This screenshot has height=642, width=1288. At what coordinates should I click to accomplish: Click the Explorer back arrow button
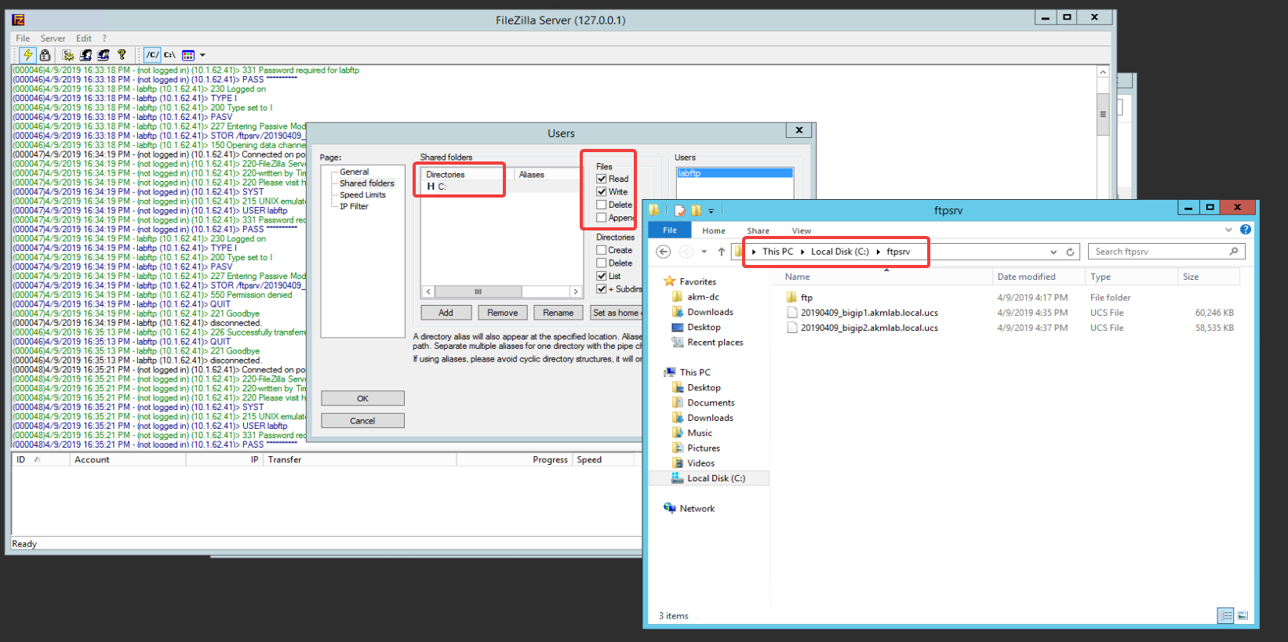(x=664, y=252)
